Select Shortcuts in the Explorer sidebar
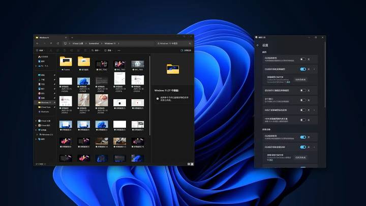Viewport: 366px width, 206px height. coord(44,111)
